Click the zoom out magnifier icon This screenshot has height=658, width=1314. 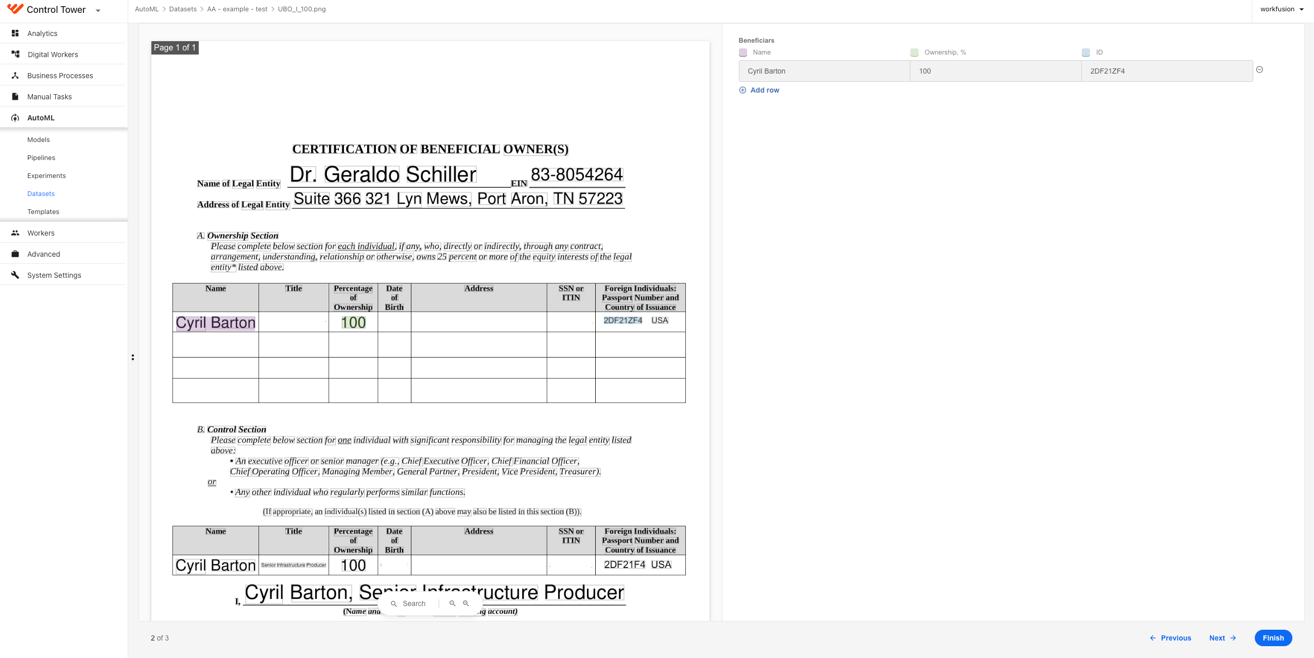coord(452,603)
